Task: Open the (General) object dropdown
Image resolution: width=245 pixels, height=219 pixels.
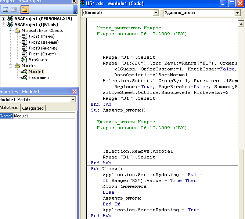Action: point(156,12)
